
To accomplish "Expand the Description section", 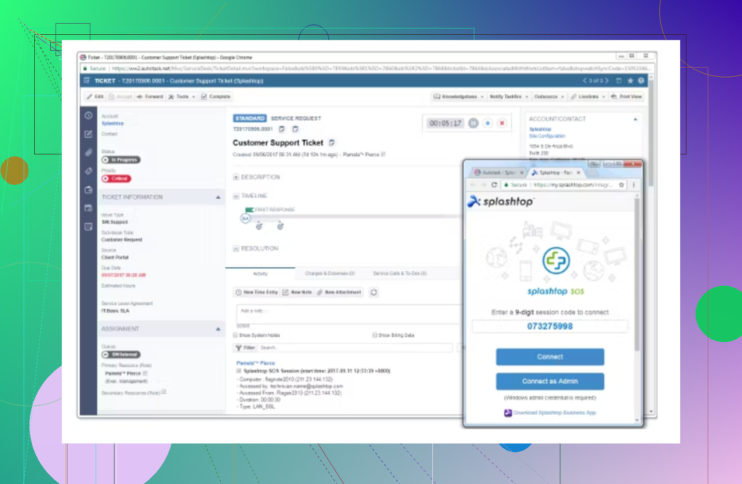I will pos(236,177).
